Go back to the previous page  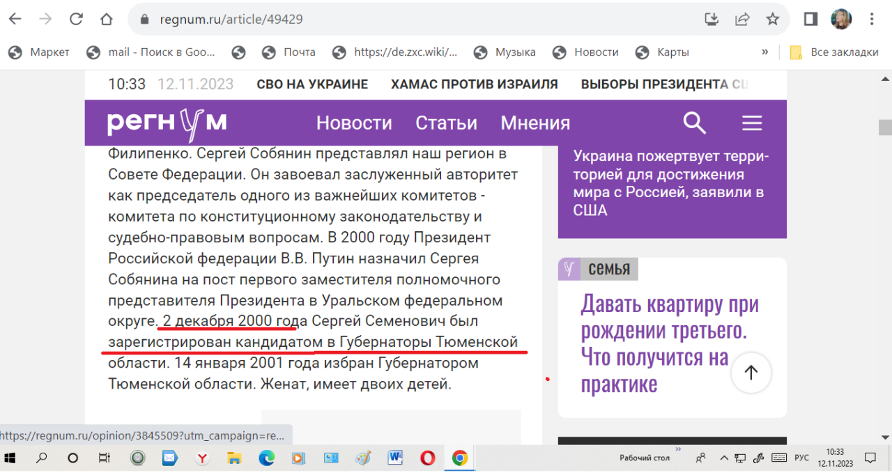coord(15,19)
